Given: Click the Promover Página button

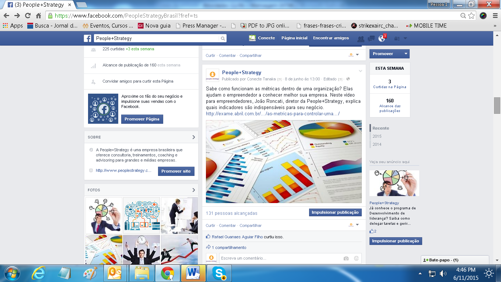Looking at the screenshot, I should pyautogui.click(x=142, y=119).
